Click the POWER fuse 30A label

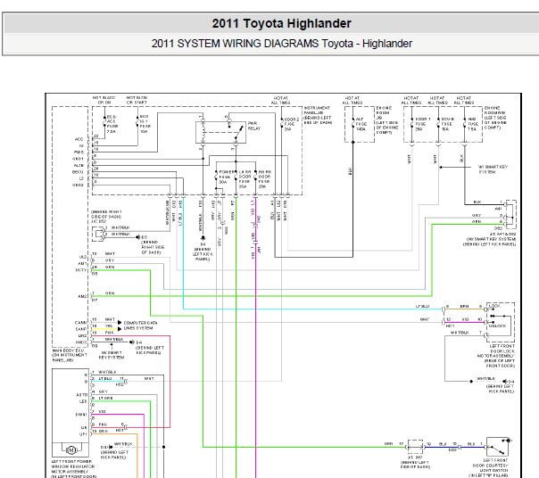(226, 177)
